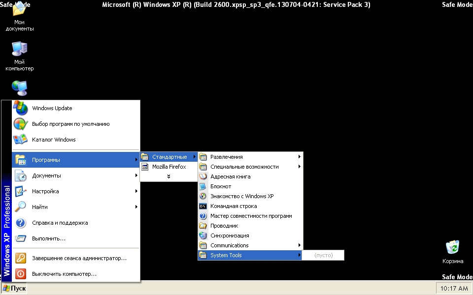The width and height of the screenshot is (473, 295).
Task: Open Каталог Windows entry icon
Action: click(x=21, y=140)
